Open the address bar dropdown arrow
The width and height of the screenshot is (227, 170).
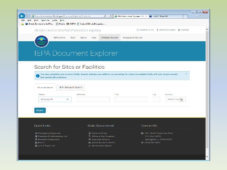click(108, 16)
